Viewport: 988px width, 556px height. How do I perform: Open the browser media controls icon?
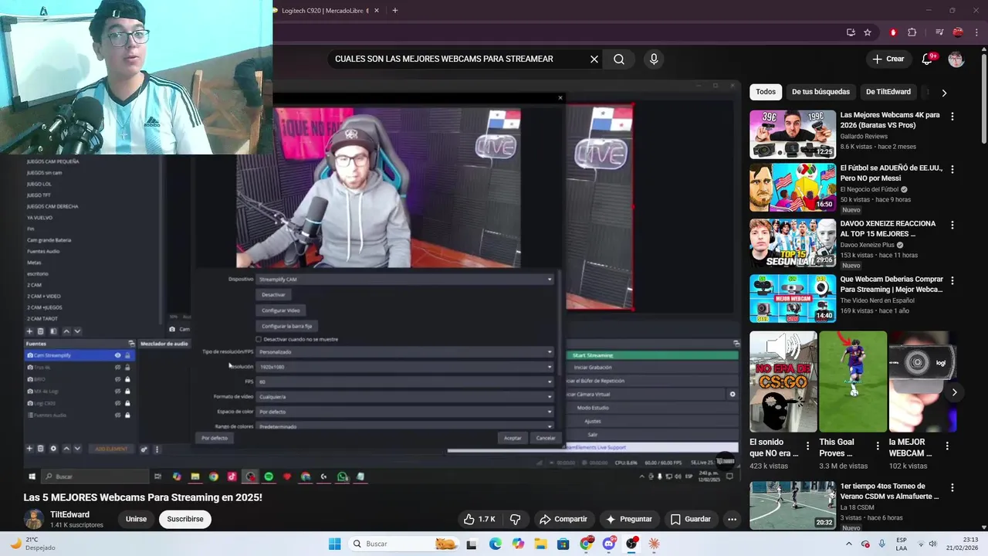tap(939, 32)
